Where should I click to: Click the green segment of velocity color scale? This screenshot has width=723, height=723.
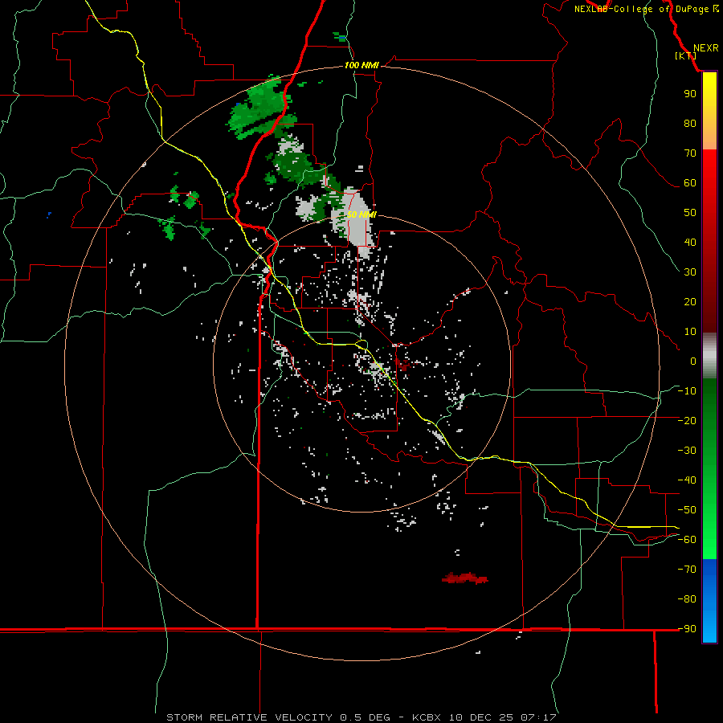click(709, 468)
